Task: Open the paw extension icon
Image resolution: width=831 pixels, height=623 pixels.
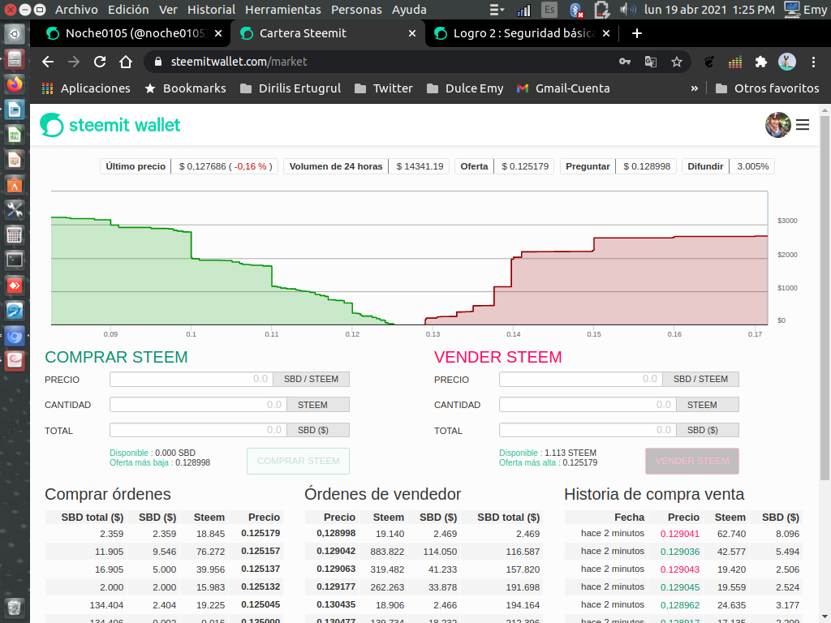Action: [x=709, y=62]
